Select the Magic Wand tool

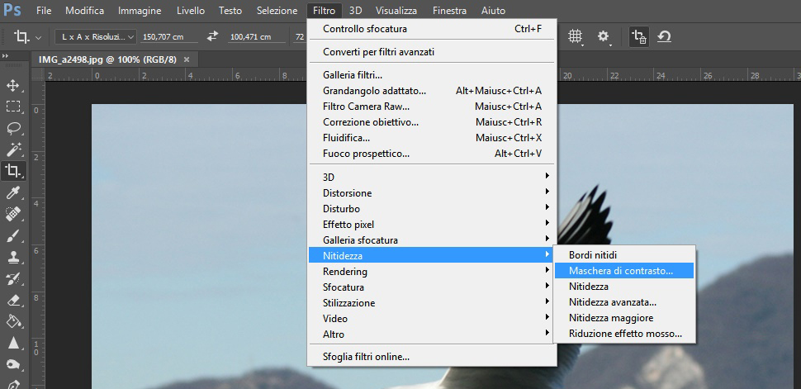click(x=12, y=149)
